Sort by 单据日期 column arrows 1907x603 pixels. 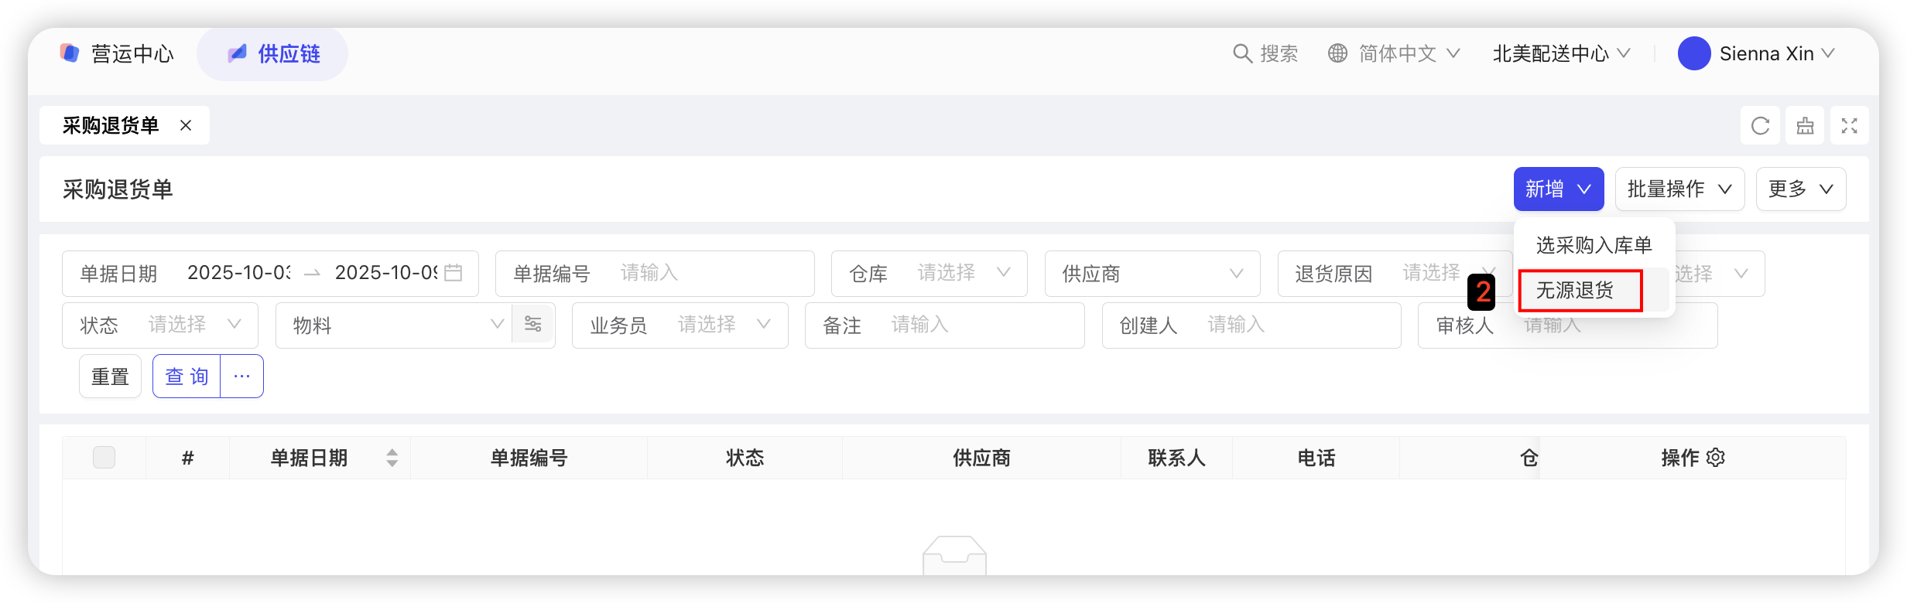click(x=392, y=458)
